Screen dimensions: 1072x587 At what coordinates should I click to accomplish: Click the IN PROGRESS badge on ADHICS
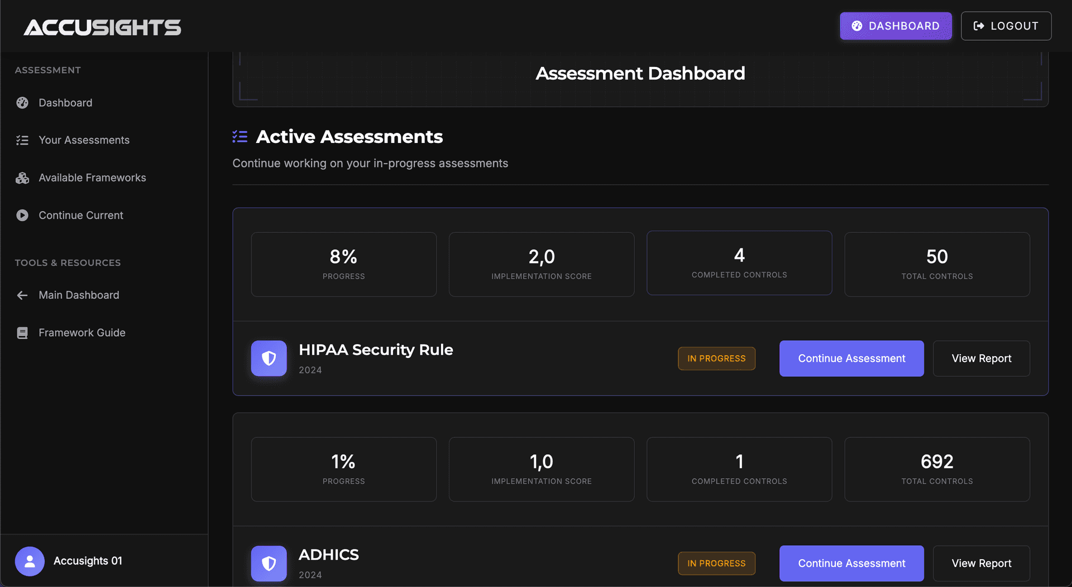[716, 563]
